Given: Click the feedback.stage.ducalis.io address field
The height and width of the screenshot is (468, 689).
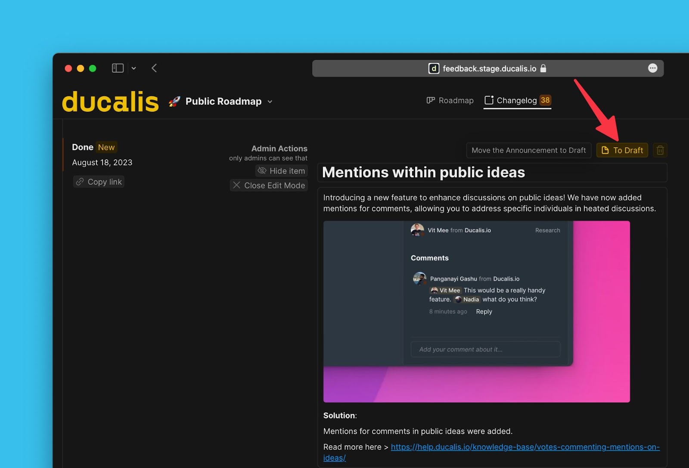Looking at the screenshot, I should [x=489, y=68].
